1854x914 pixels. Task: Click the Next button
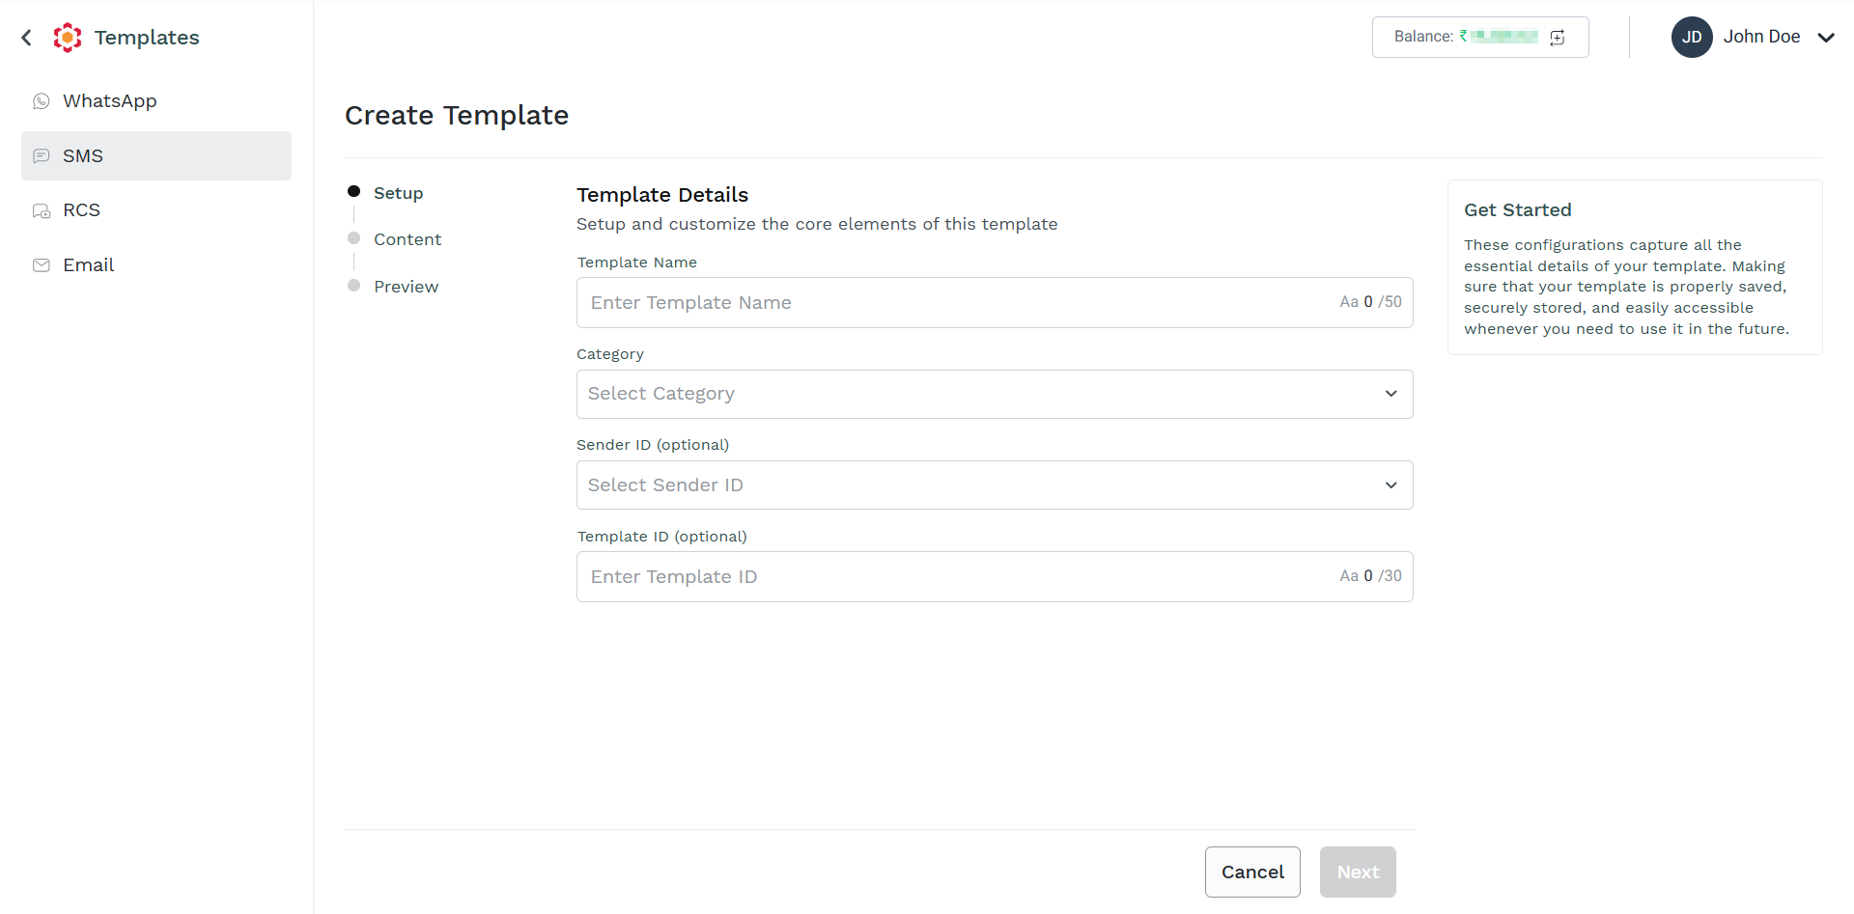1358,872
